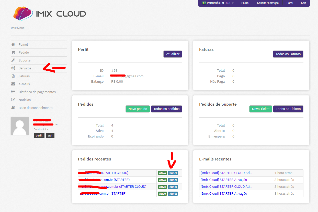Open the Notícias sidebar item
Image resolution: width=318 pixels, height=212 pixels.
[x=39, y=100]
